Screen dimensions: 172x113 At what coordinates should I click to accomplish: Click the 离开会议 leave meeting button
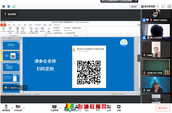[163, 108]
